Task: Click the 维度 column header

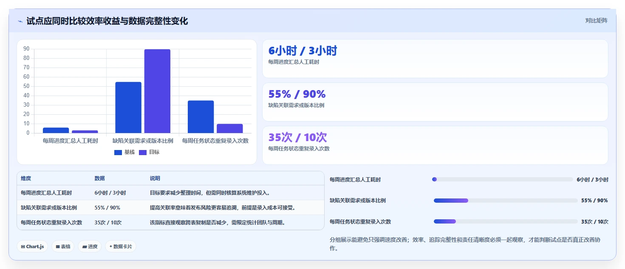Action: click(26, 178)
